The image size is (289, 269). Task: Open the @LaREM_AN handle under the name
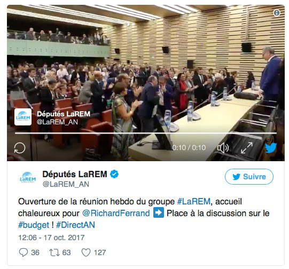66,184
